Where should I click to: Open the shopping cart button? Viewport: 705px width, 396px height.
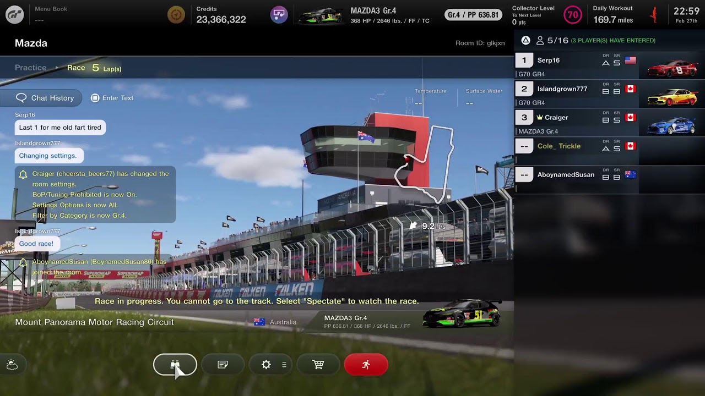tap(318, 365)
